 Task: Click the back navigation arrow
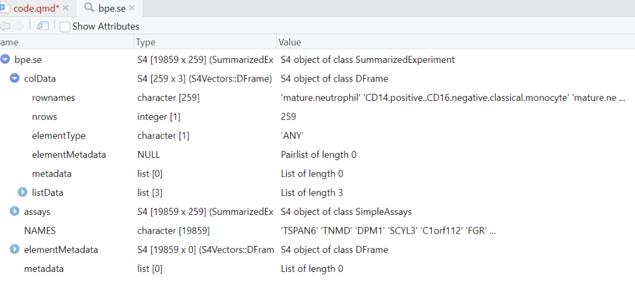click(x=5, y=26)
